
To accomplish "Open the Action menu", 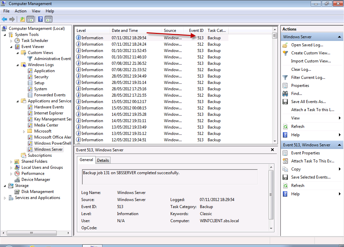I will 20,11.
